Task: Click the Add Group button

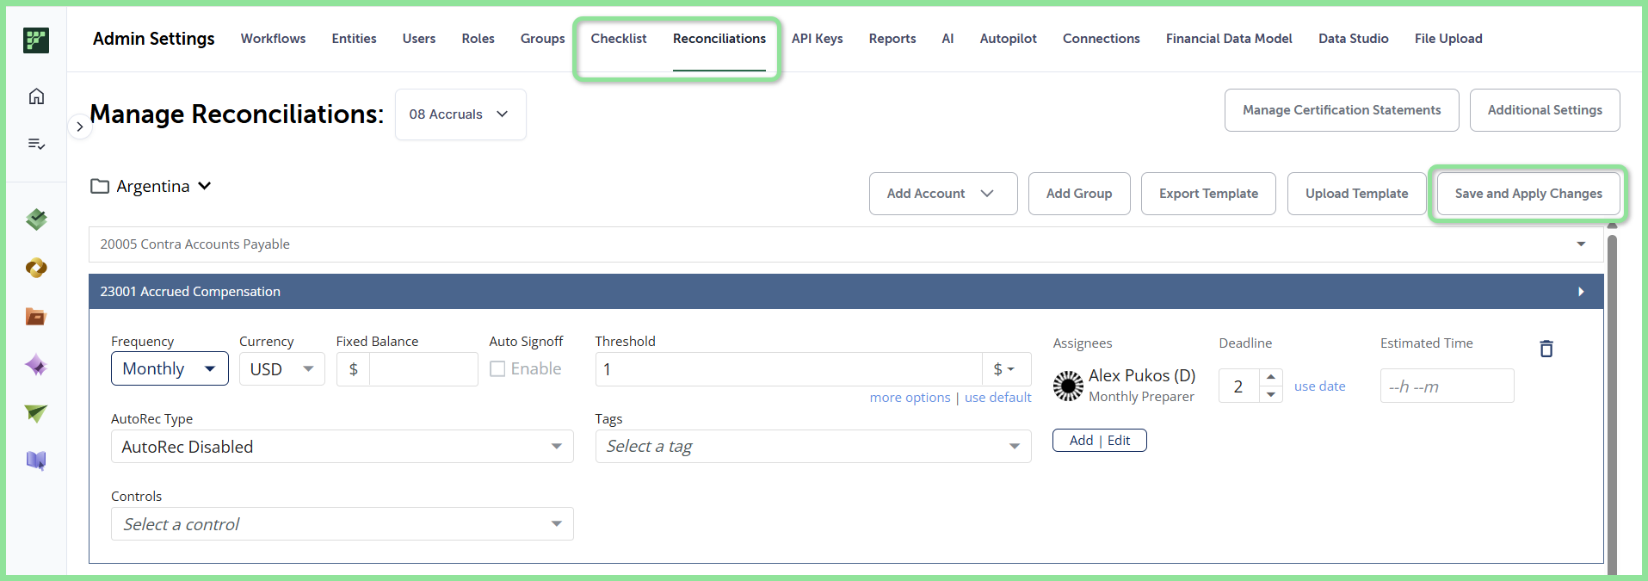Action: pos(1079,194)
